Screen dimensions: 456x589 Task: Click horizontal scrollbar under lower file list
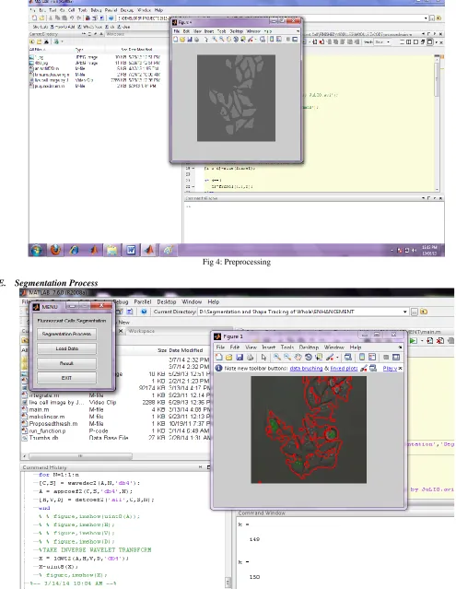pos(80,456)
